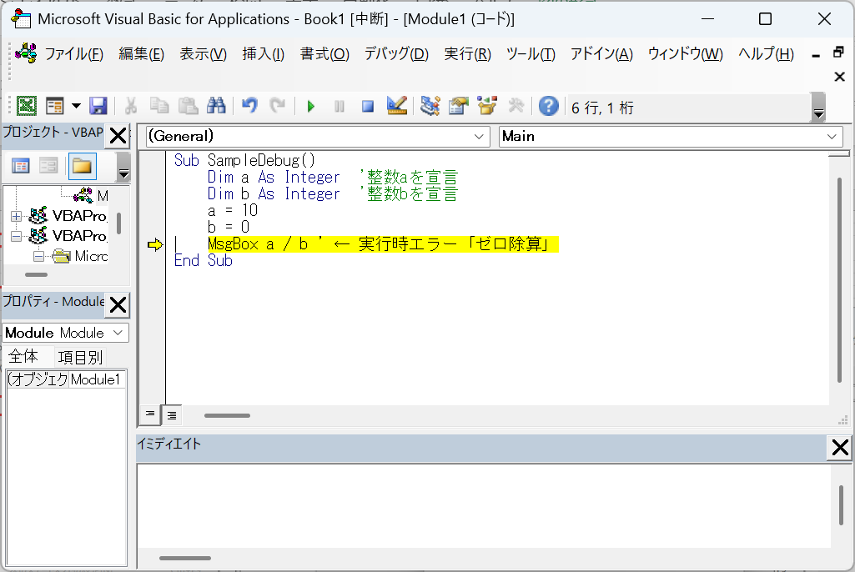Image resolution: width=855 pixels, height=572 pixels.
Task: Open the 挿入(I) menu
Action: 263,54
